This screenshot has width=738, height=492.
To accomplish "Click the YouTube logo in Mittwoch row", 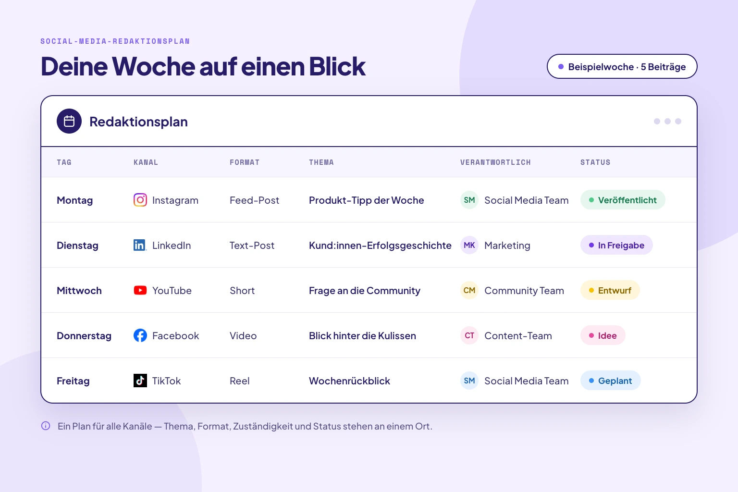I will 140,290.
